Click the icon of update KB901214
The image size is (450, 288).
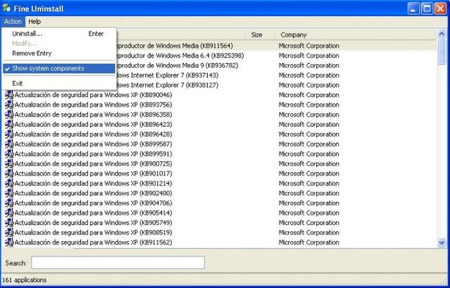coord(9,183)
